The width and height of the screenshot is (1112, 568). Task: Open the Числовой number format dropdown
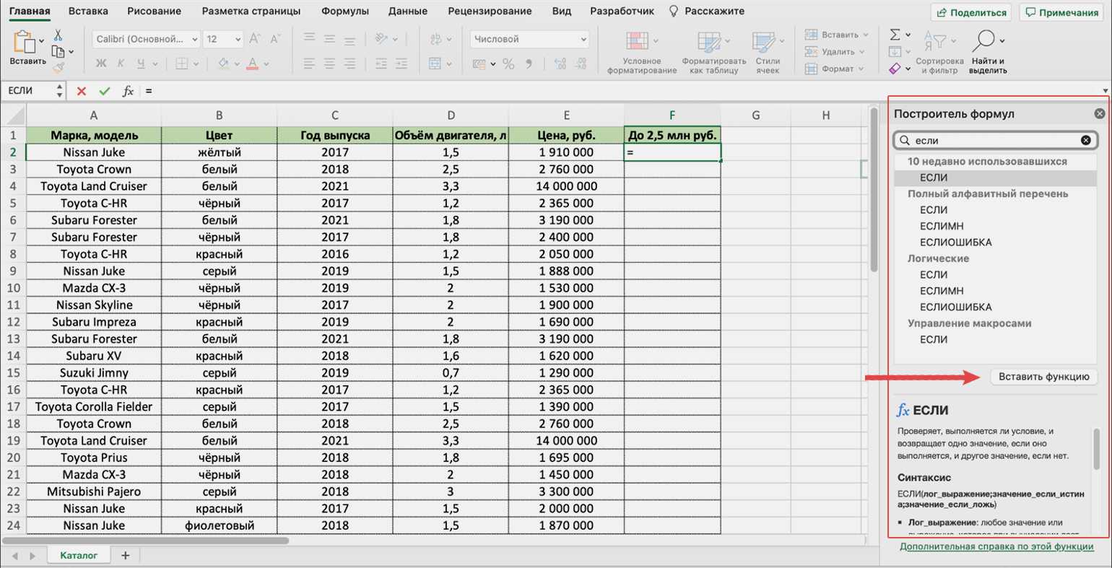529,39
